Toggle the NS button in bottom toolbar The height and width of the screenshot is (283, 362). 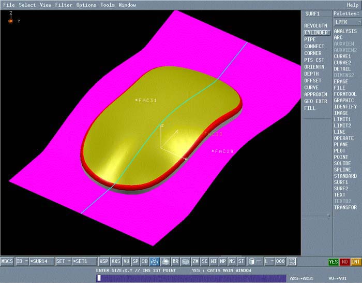click(232, 262)
